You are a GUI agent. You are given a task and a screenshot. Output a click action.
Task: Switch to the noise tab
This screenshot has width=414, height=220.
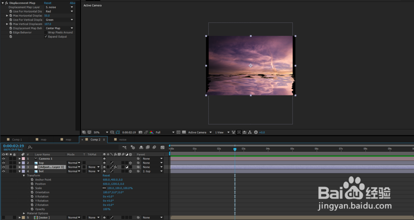click(123, 140)
